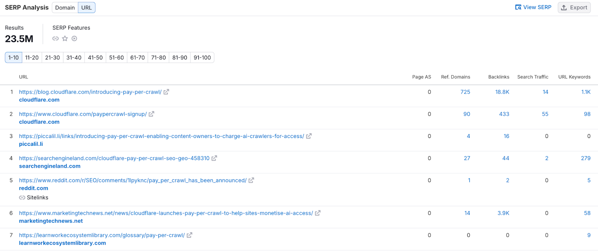
Task: Click the star SERP feature icon
Action: [x=65, y=38]
